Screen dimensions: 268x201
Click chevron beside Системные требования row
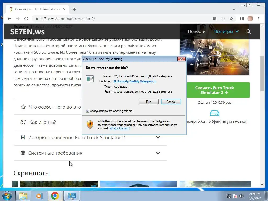click(x=158, y=153)
